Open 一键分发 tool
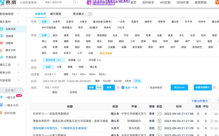The height and width of the screenshot is (136, 219). (10, 97)
